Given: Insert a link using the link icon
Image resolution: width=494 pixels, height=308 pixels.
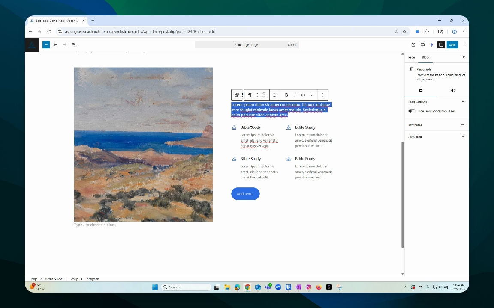Looking at the screenshot, I should pyautogui.click(x=303, y=95).
